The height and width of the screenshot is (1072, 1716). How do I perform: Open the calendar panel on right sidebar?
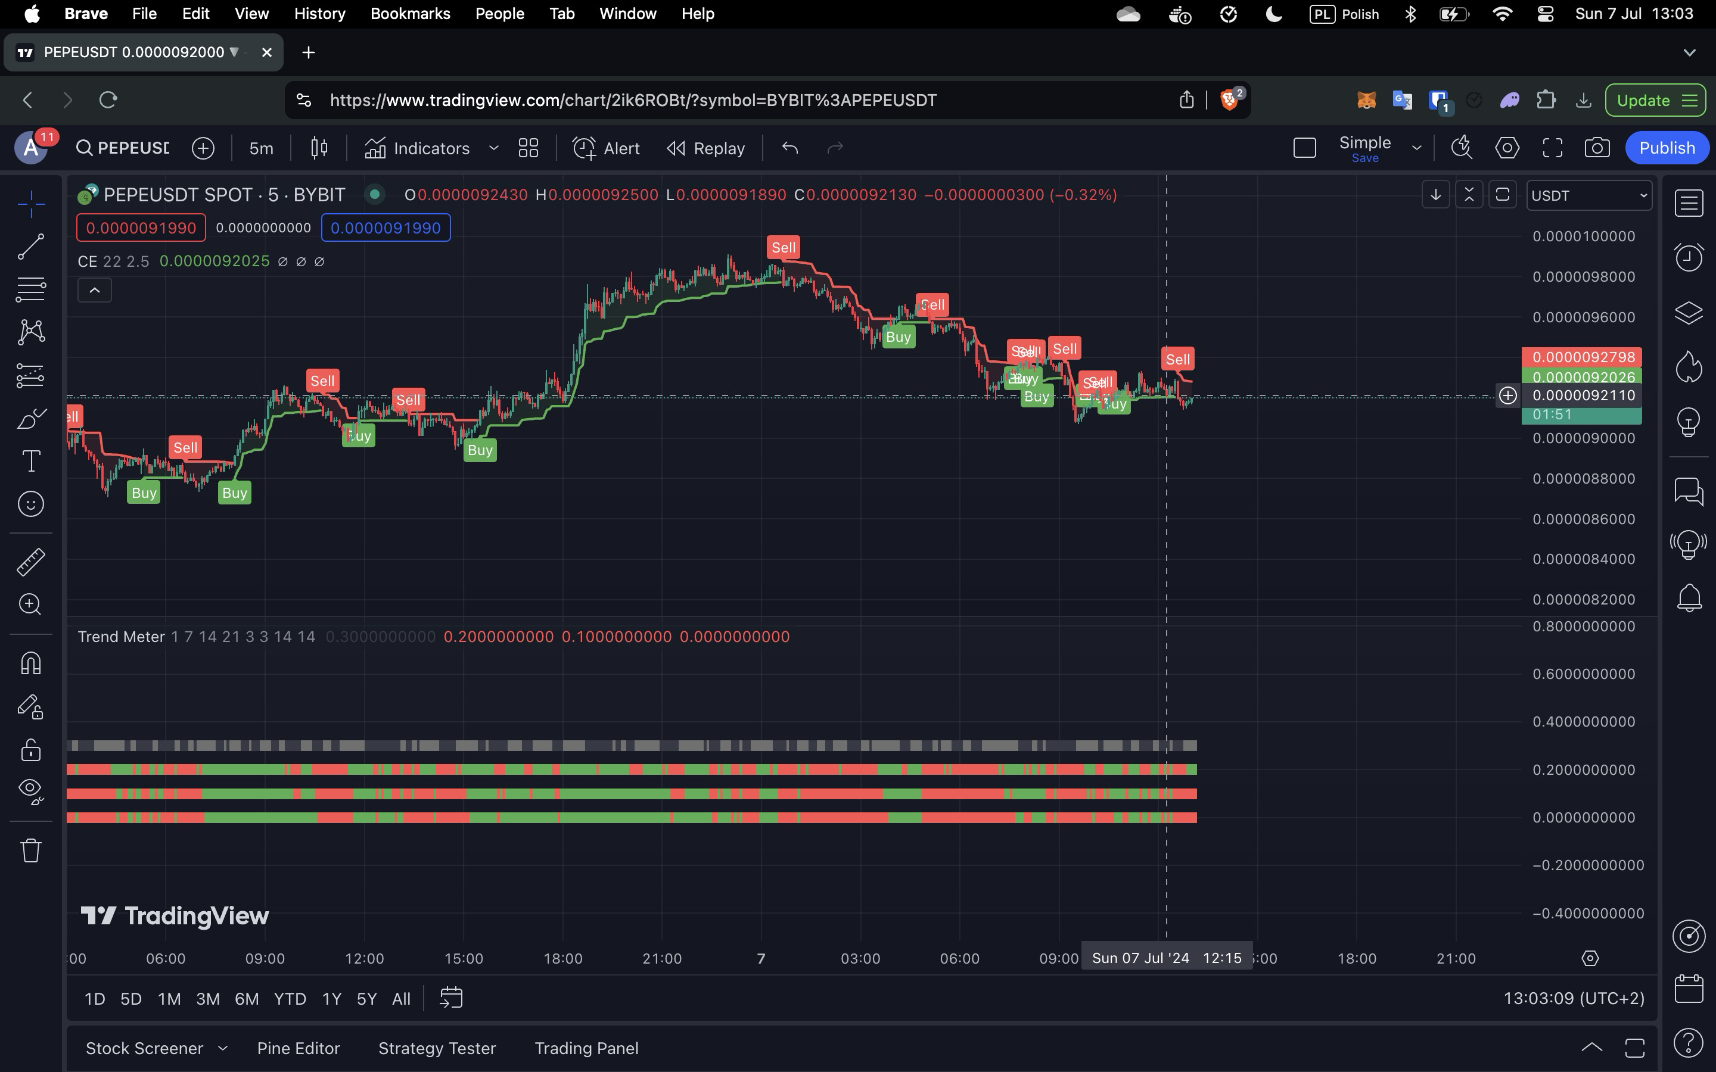[x=1689, y=989]
